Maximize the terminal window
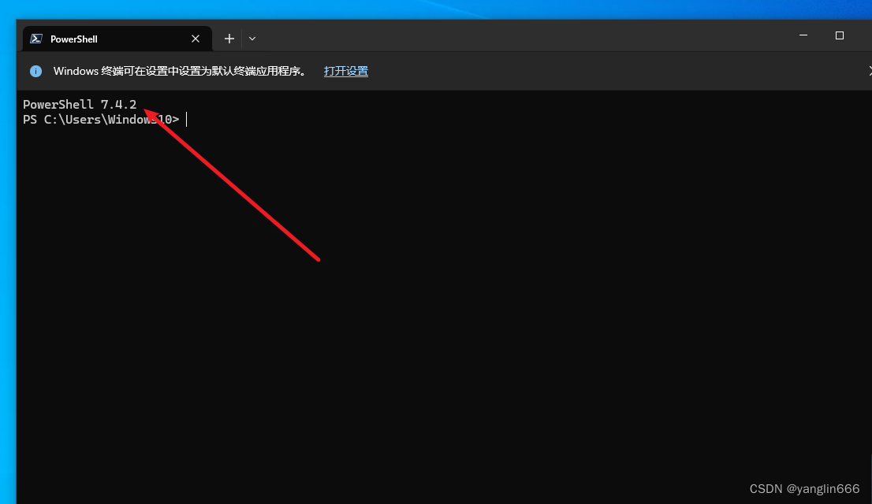872x504 pixels. 839,35
